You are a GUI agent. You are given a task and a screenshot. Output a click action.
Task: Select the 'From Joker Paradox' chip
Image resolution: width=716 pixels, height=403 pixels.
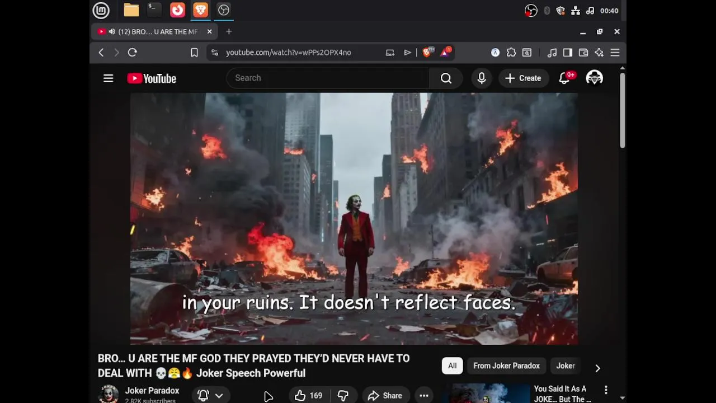pos(506,366)
